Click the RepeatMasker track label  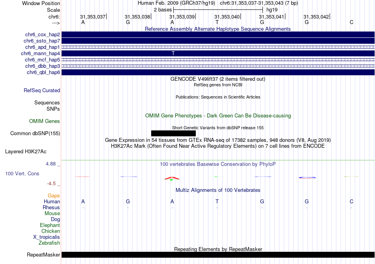coord(43,255)
